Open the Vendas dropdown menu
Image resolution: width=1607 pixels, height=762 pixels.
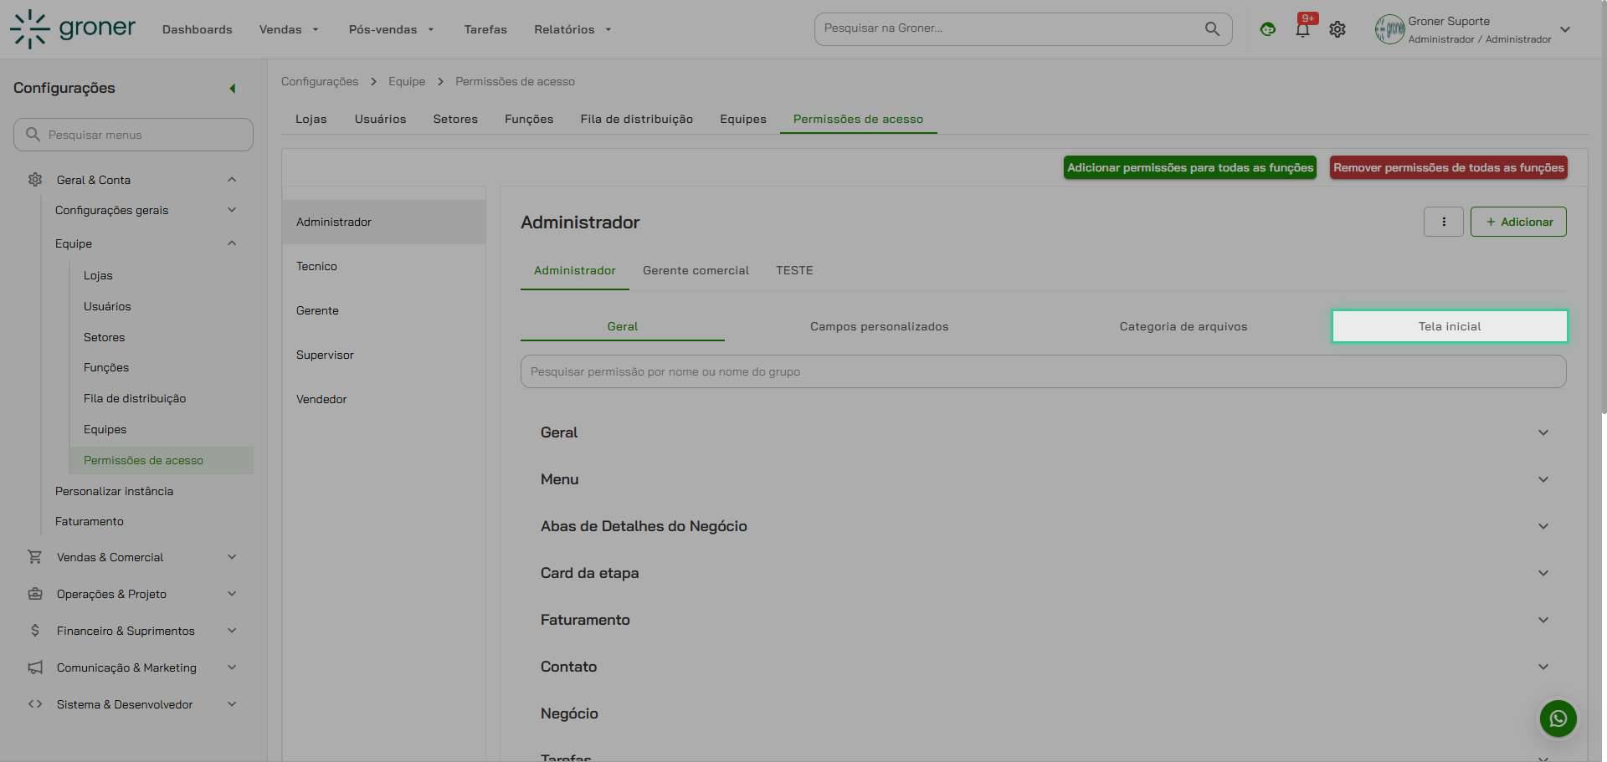pyautogui.click(x=289, y=29)
